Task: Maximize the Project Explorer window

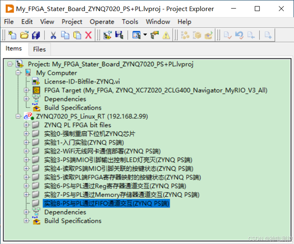Action: (x=257, y=9)
